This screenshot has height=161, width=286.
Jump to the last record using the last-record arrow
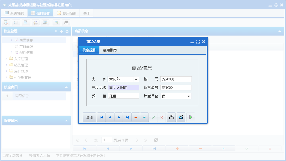coord(127,117)
